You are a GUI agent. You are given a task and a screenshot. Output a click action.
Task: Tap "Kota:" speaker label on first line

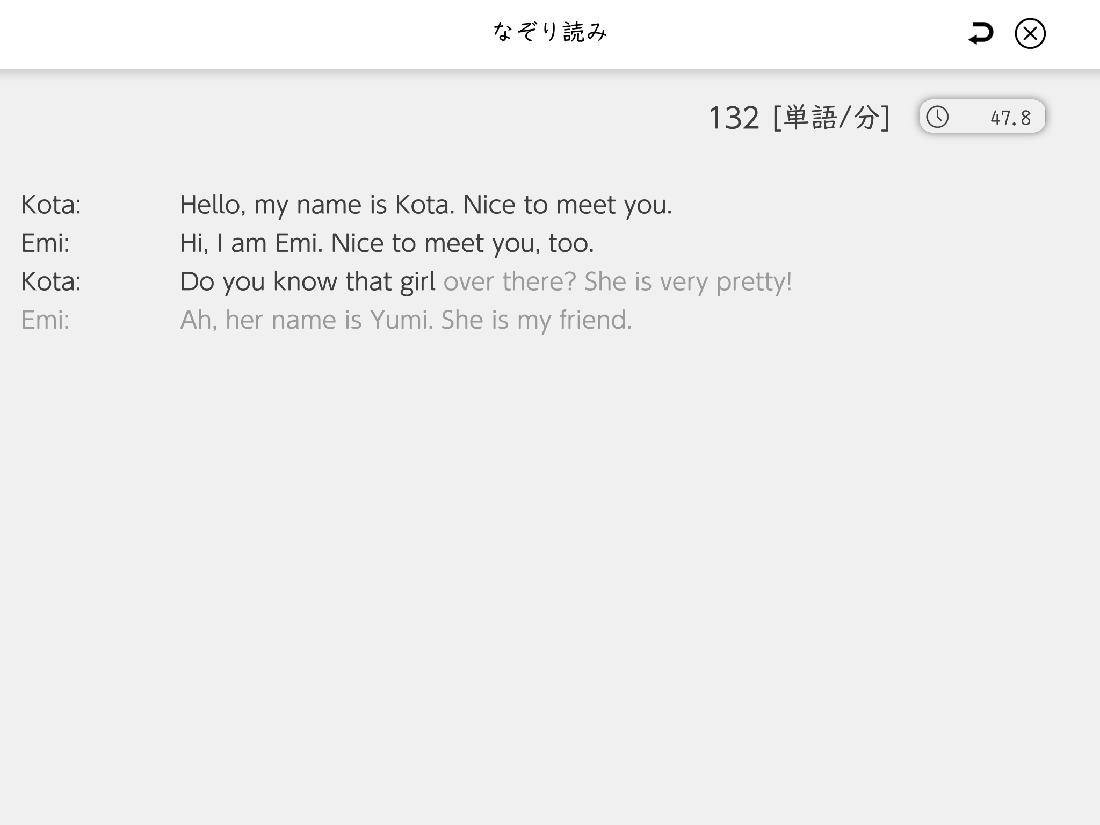(x=52, y=205)
